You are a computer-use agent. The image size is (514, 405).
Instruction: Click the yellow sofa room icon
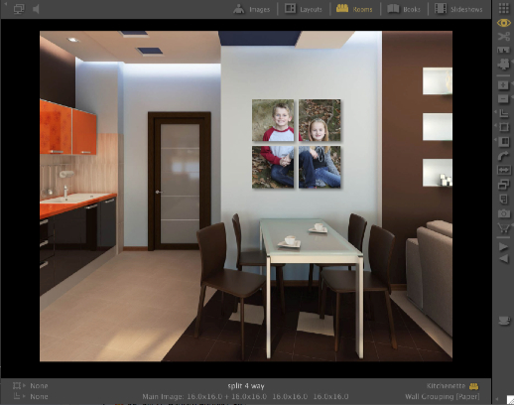tap(473, 386)
